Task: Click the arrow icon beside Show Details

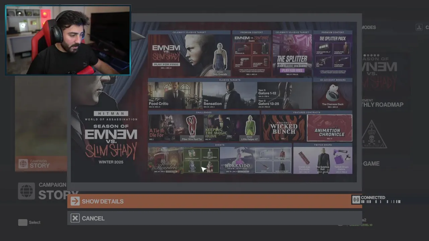Action: (x=75, y=201)
